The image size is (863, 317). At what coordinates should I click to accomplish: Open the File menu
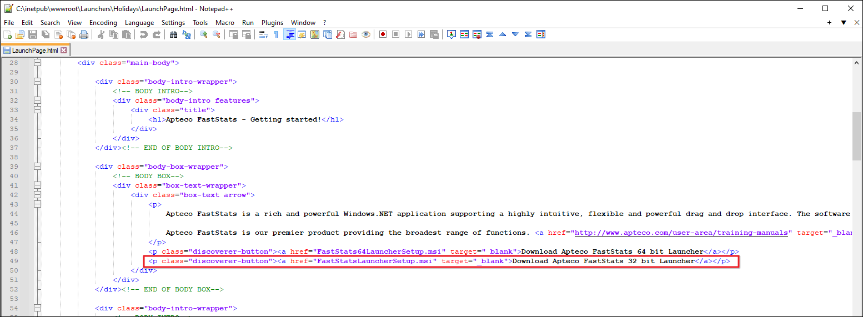coord(9,23)
